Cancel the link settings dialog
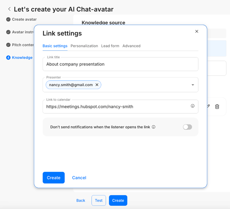Viewport: 230px width, 209px height. 79,178
